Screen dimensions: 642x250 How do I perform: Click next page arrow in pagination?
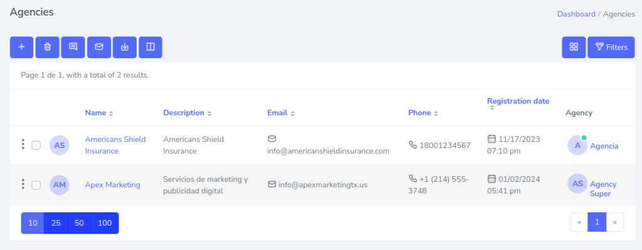coord(616,222)
